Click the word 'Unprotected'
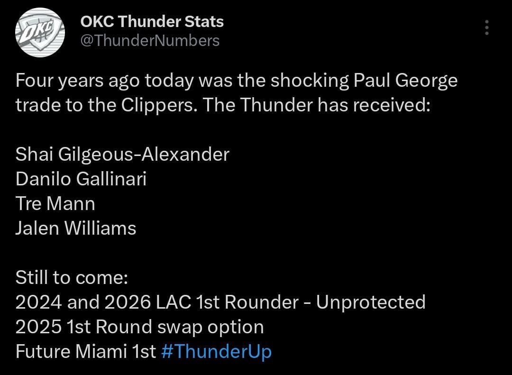This screenshot has width=512, height=375. click(x=371, y=302)
